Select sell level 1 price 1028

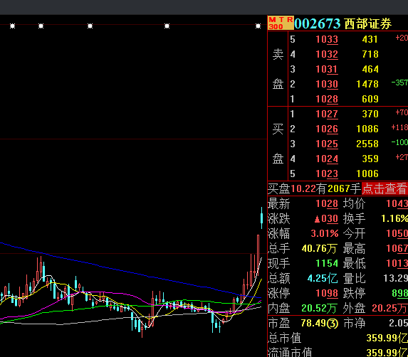click(x=327, y=100)
